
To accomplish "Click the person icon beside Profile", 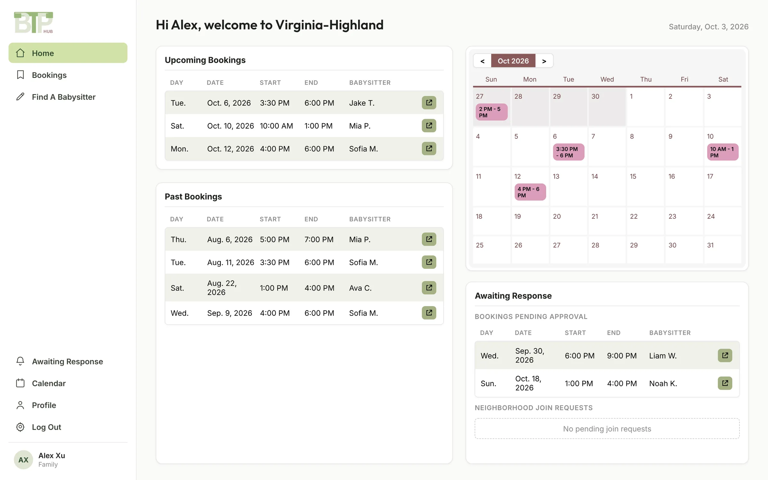I will 20,405.
